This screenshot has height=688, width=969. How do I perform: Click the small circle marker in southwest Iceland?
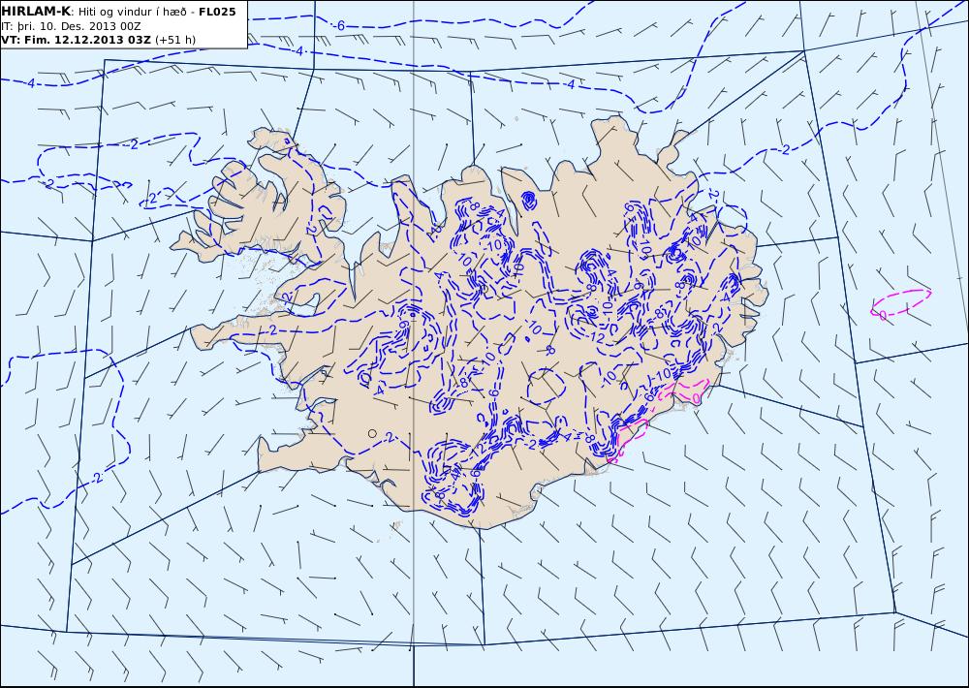372,433
